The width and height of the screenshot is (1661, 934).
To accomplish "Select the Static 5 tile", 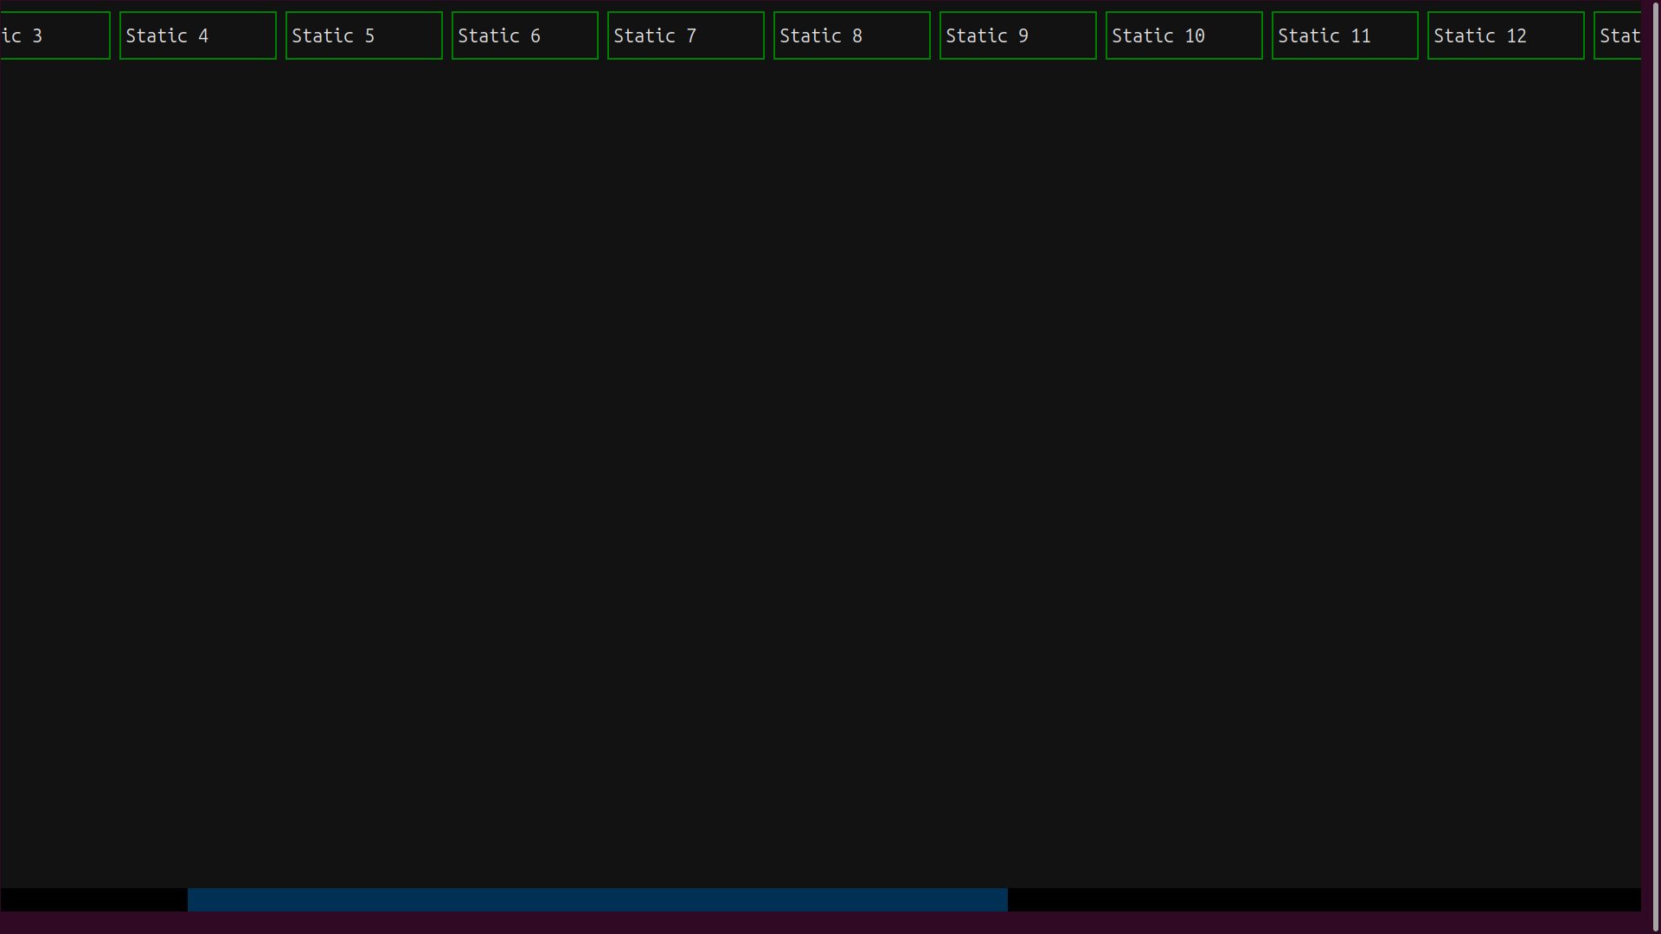I will [363, 35].
